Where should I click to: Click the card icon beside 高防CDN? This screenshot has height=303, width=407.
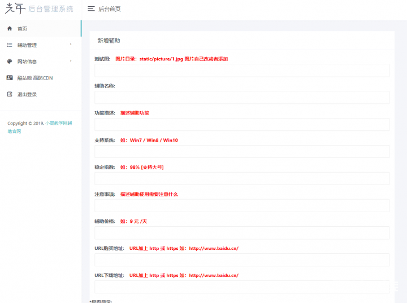tap(10, 78)
